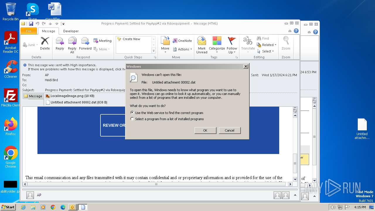The height and width of the screenshot is (211, 375).
Task: Customize Quick Access Toolbar dropdown
Action: click(63, 24)
